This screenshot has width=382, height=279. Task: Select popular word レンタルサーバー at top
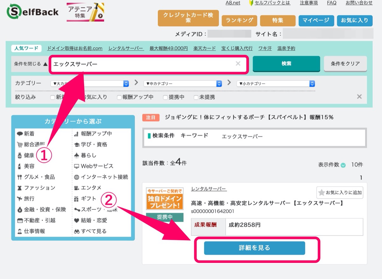(126, 48)
